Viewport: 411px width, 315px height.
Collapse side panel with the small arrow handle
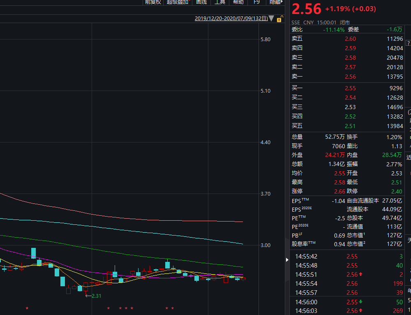[287, 259]
